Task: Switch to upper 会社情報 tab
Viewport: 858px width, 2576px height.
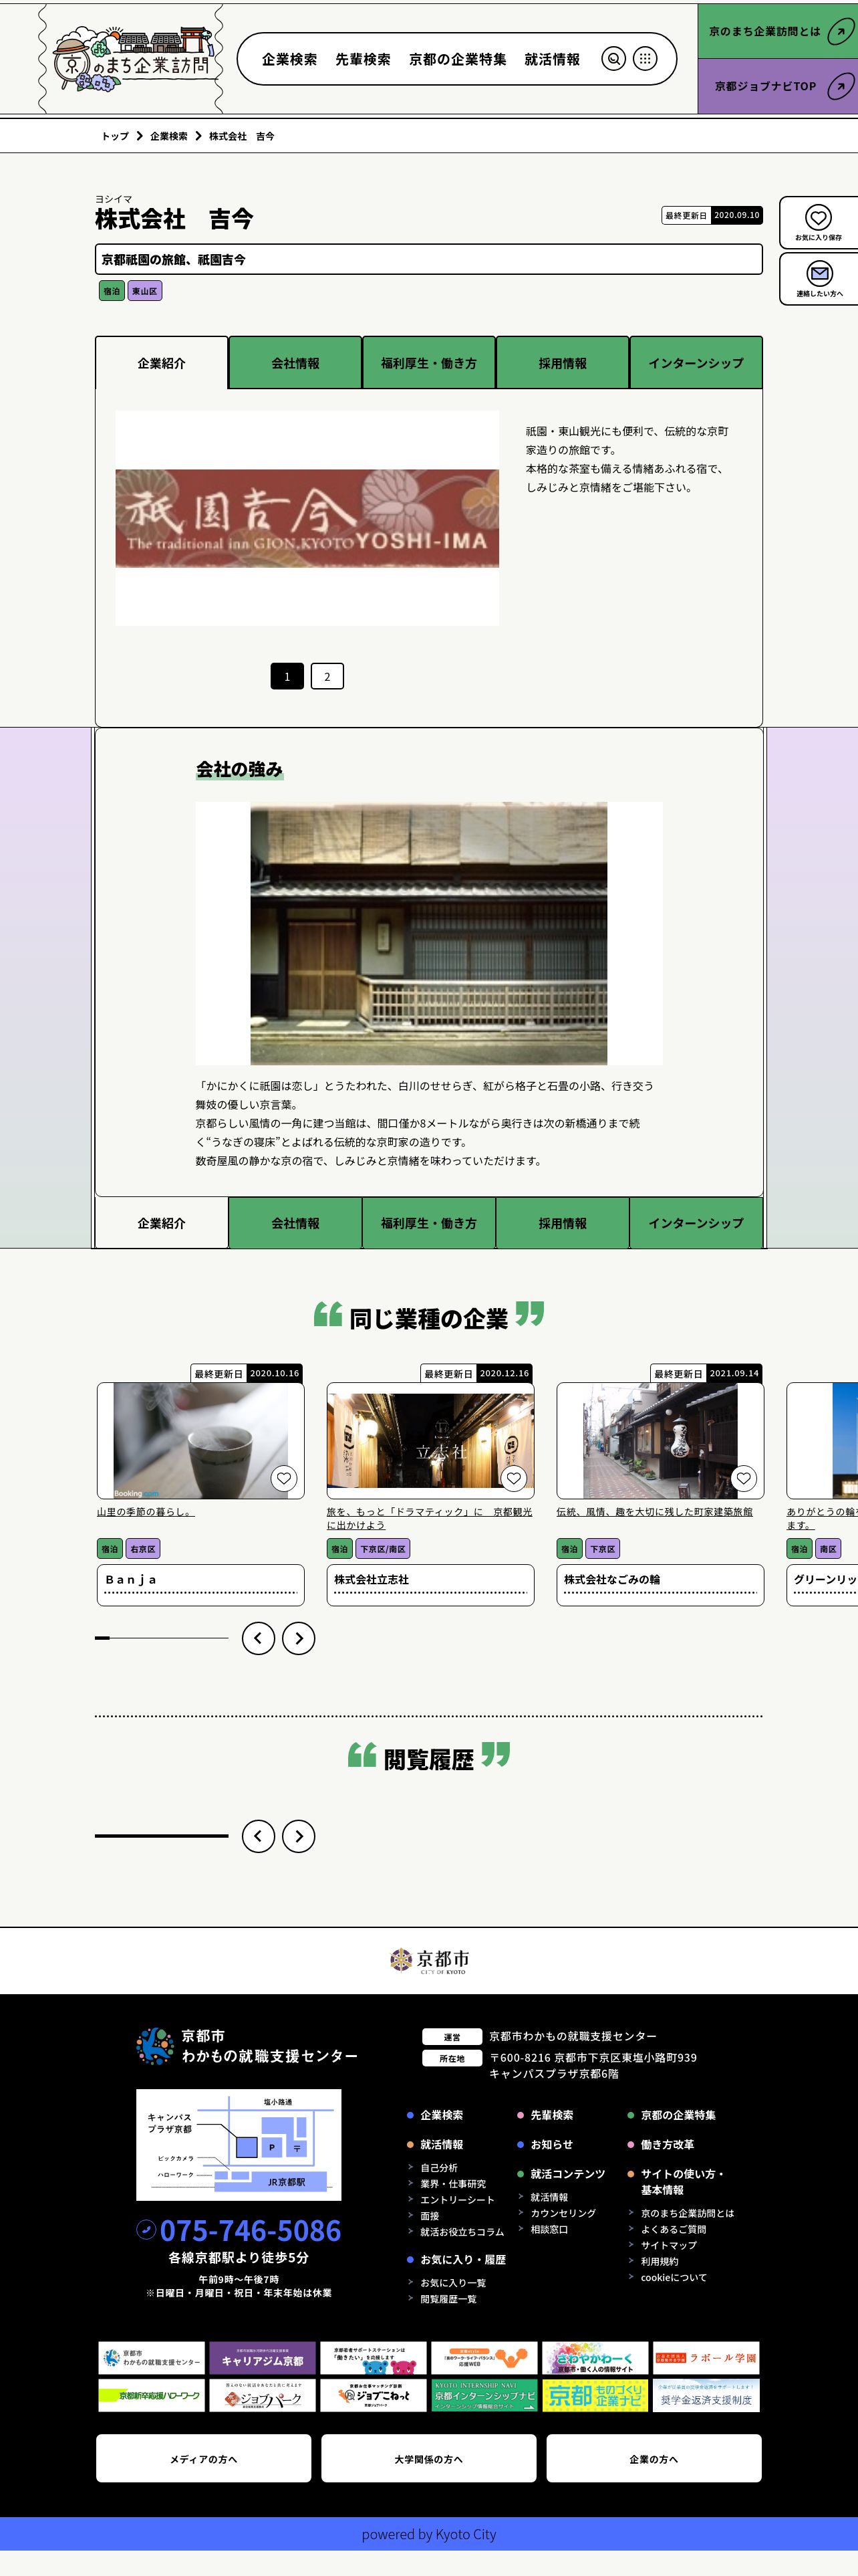Action: [x=295, y=363]
